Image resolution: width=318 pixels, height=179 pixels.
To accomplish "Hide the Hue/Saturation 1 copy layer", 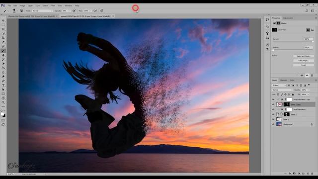I will tap(273, 99).
